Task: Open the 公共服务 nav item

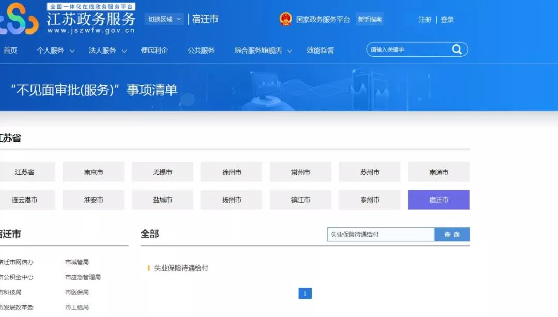Action: point(201,51)
